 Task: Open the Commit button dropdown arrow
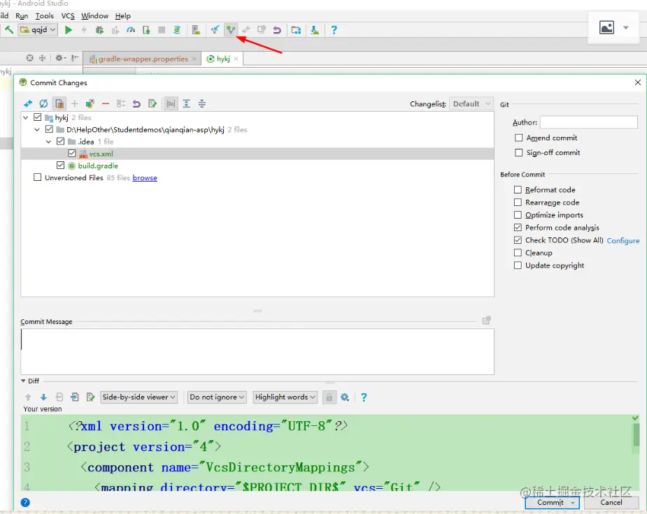coord(573,503)
